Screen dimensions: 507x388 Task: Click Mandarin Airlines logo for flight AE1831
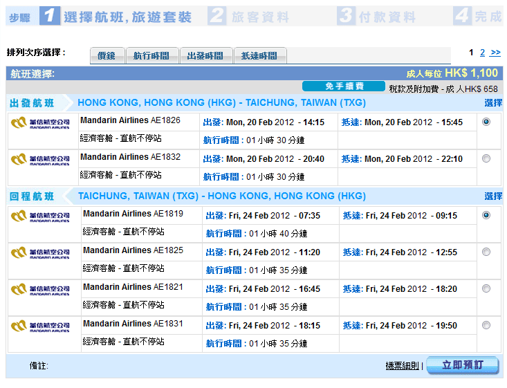coord(40,326)
